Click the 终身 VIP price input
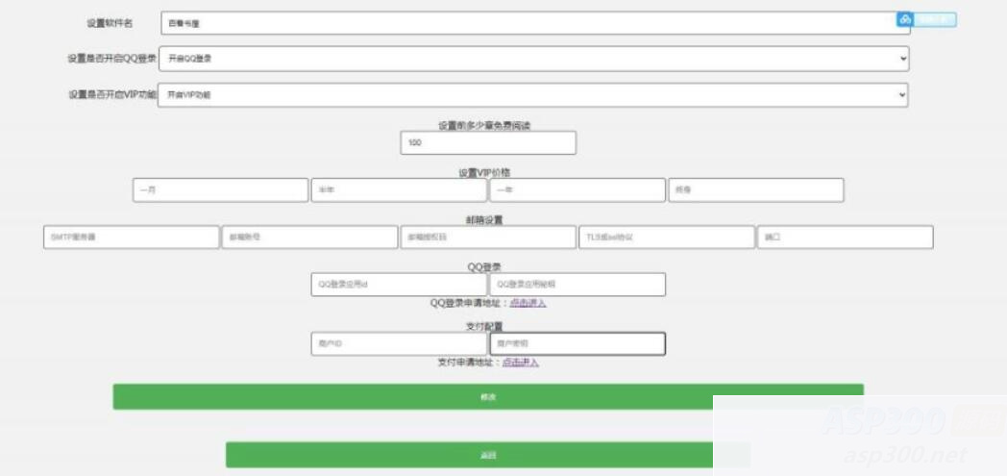The width and height of the screenshot is (1007, 476). point(755,190)
